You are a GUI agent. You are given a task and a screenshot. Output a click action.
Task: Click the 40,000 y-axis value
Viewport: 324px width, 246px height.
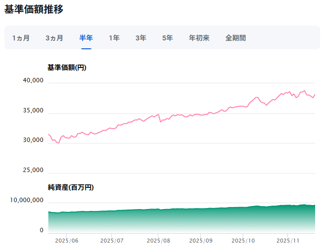click(34, 81)
